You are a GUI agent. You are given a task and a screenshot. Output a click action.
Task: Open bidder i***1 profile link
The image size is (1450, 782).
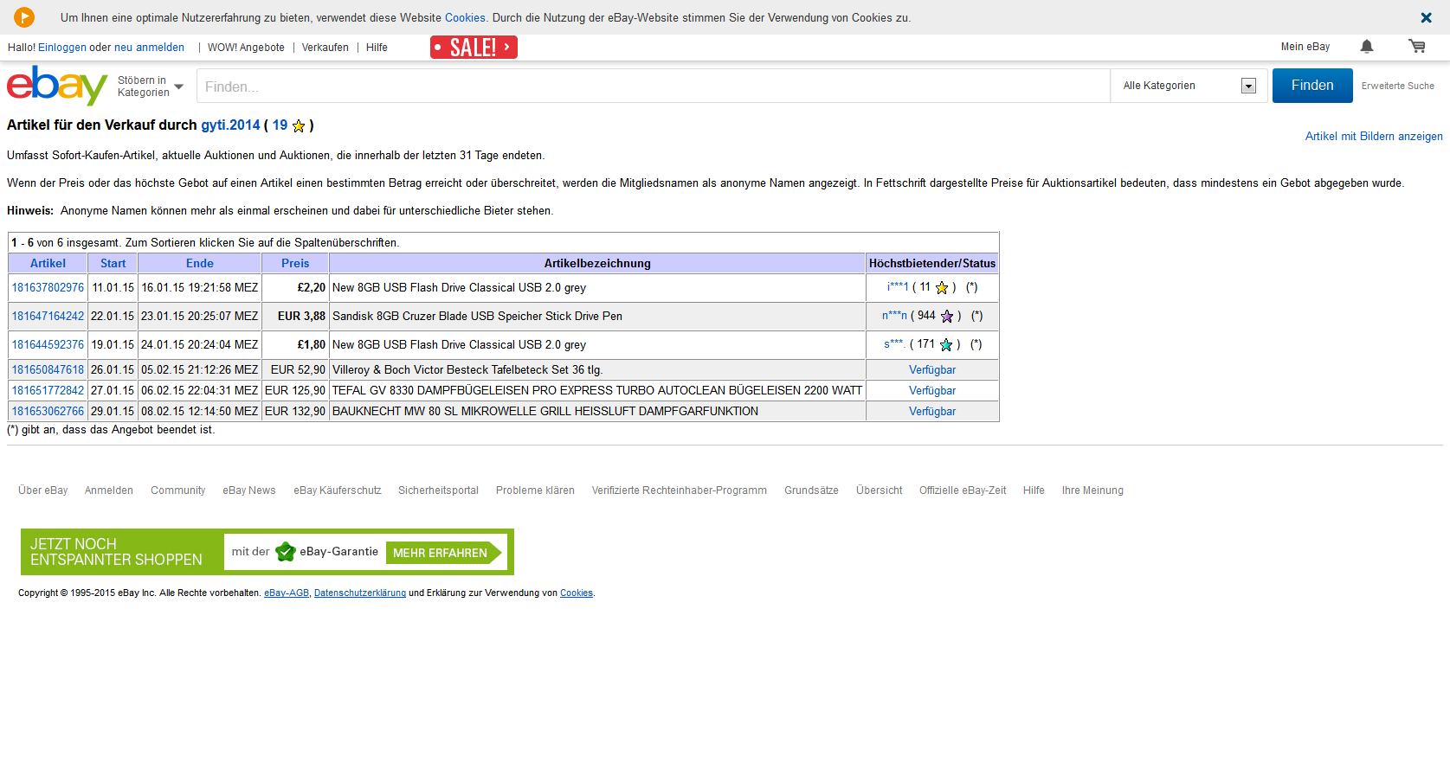[x=898, y=287]
